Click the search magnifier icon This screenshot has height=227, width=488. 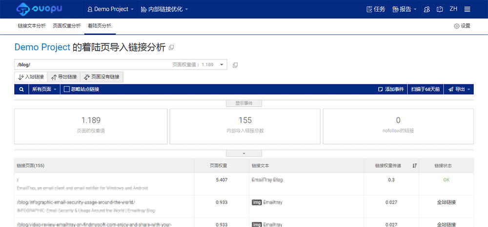(x=21, y=90)
